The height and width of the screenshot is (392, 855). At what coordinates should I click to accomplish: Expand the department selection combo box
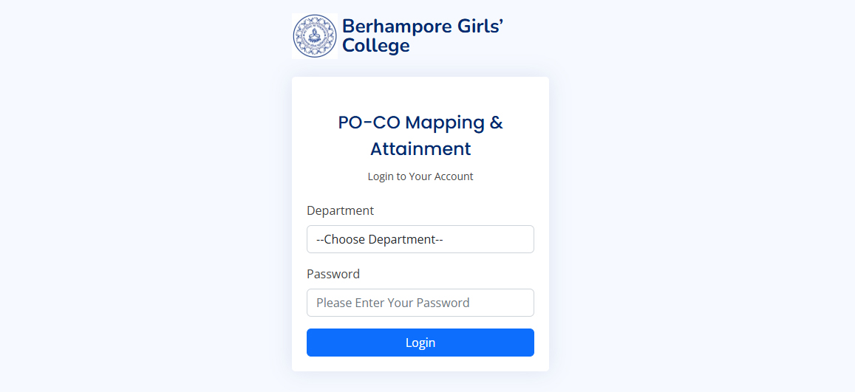(x=420, y=239)
